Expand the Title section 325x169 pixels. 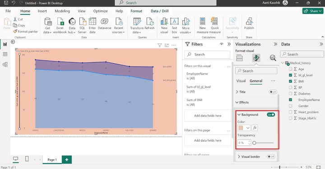coord(237,92)
